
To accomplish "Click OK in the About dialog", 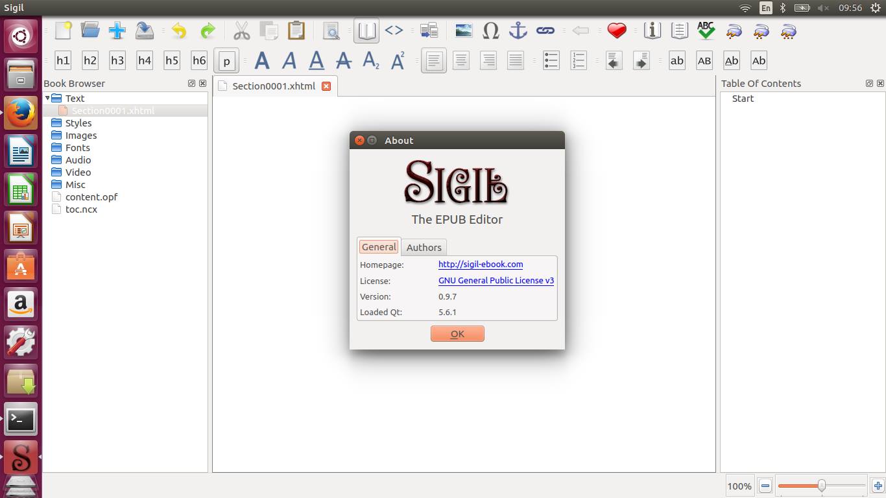I will [x=457, y=333].
